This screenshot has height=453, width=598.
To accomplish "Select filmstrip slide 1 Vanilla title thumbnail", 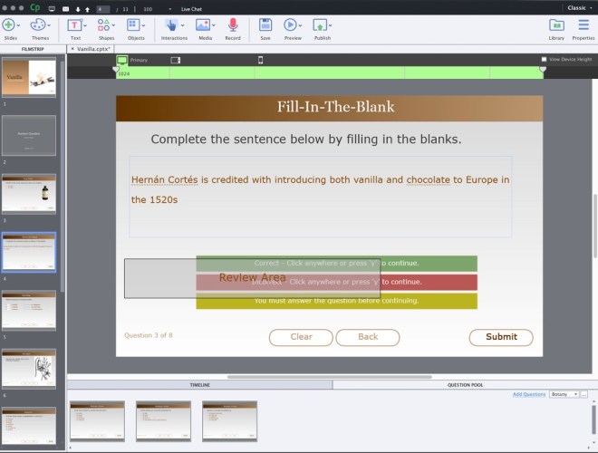I will pyautogui.click(x=29, y=77).
